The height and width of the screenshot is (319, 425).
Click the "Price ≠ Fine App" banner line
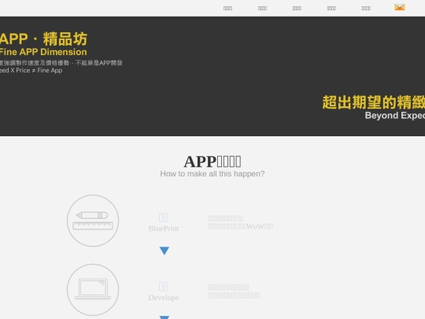pyautogui.click(x=31, y=70)
